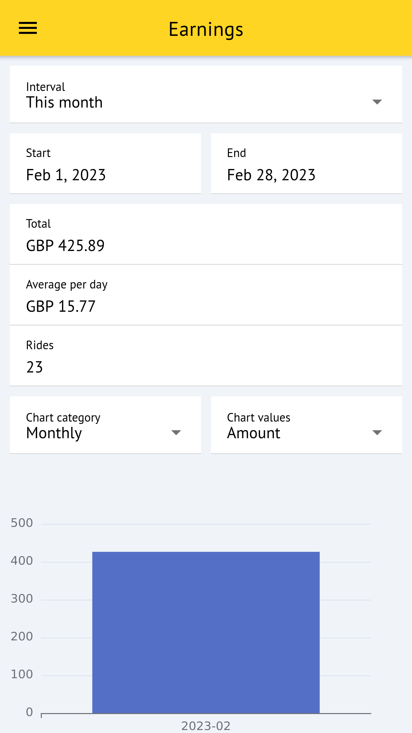
Task: Click the 0 y-axis label
Action: coord(29,712)
